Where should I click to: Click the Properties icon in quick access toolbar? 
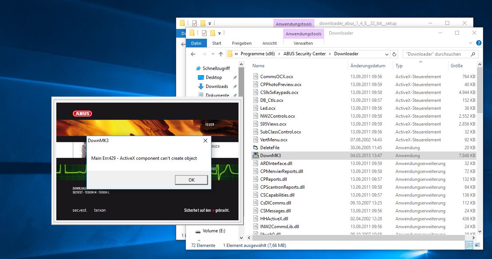204,33
